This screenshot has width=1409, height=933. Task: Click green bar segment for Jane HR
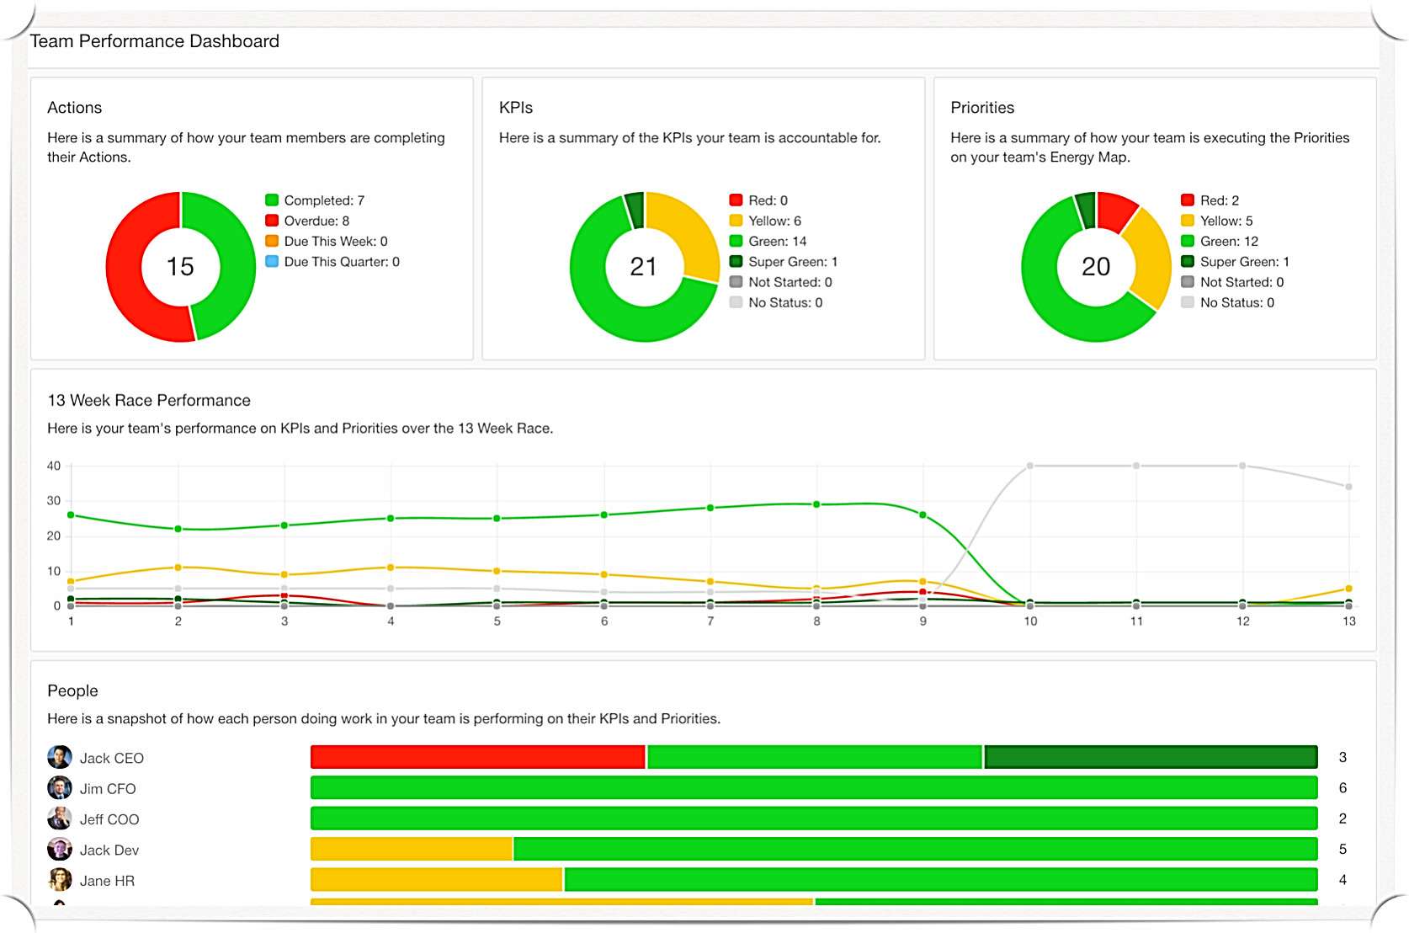(941, 880)
